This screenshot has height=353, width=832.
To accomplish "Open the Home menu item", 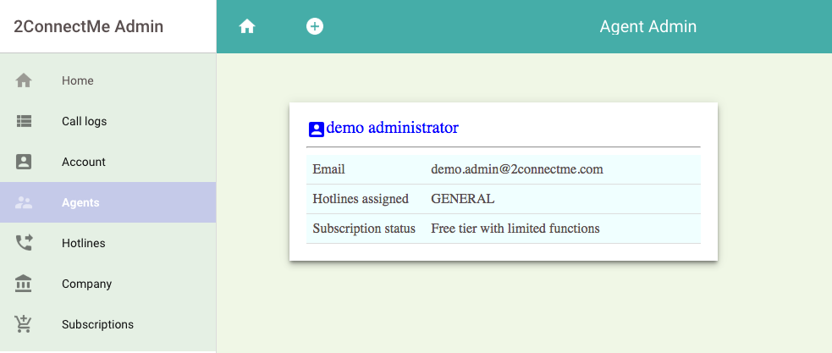I will pos(78,80).
